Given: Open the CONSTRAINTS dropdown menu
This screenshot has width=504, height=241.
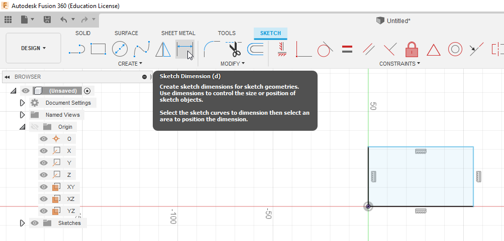Looking at the screenshot, I should (x=399, y=64).
